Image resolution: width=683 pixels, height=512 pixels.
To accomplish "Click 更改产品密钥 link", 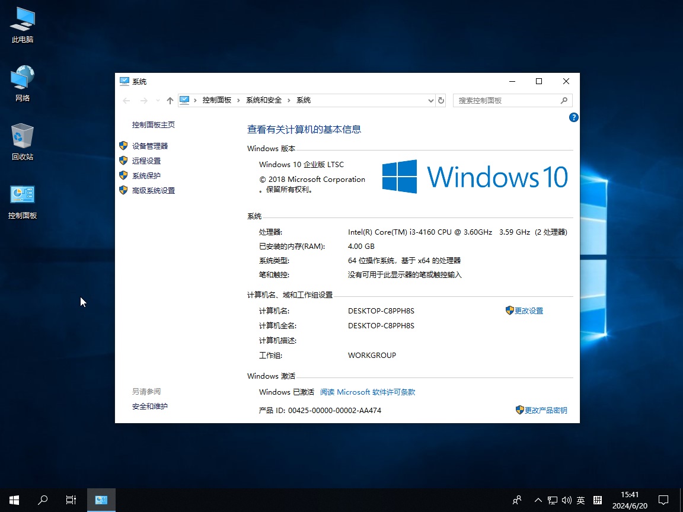I will coord(546,410).
